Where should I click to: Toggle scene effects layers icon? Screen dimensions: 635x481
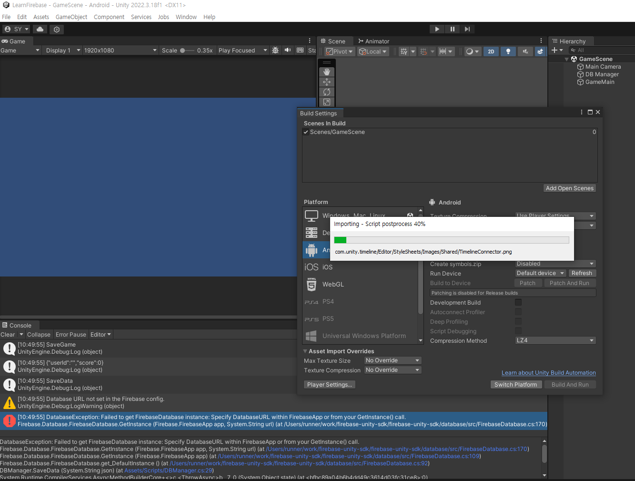click(x=540, y=51)
